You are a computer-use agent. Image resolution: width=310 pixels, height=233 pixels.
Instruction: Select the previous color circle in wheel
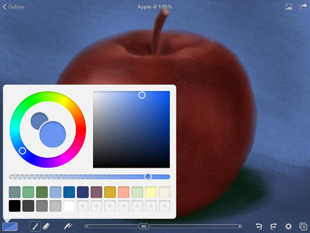pos(38,119)
